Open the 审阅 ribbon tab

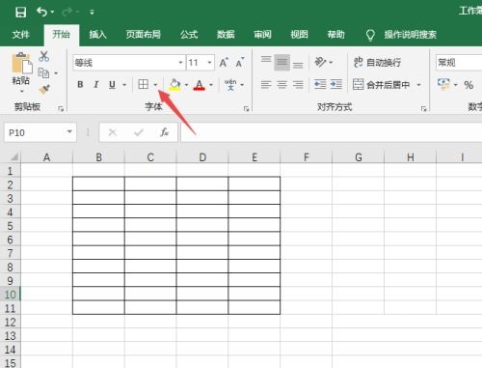coord(262,35)
